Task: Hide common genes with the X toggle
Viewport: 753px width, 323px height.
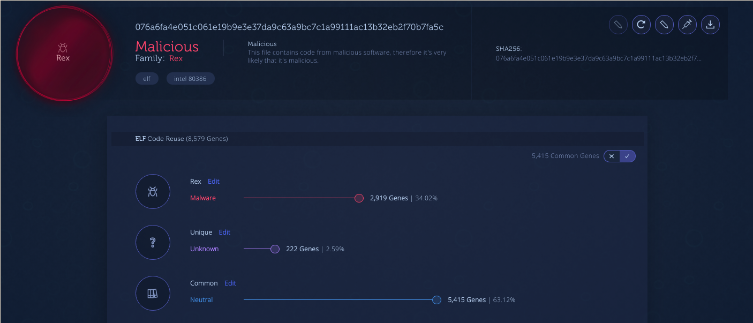Action: point(612,156)
